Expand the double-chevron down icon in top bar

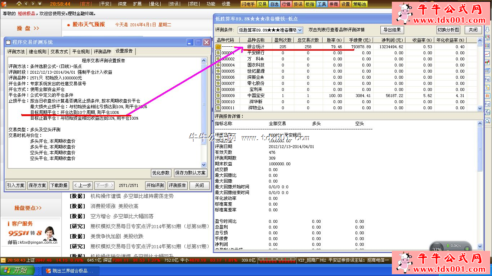tap(40, 4)
